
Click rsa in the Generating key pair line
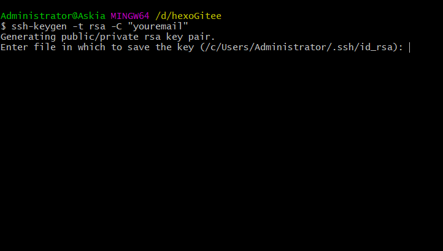pos(153,37)
